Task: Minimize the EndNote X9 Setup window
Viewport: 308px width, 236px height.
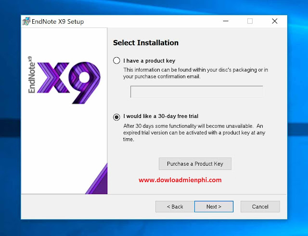Action: (x=225, y=21)
